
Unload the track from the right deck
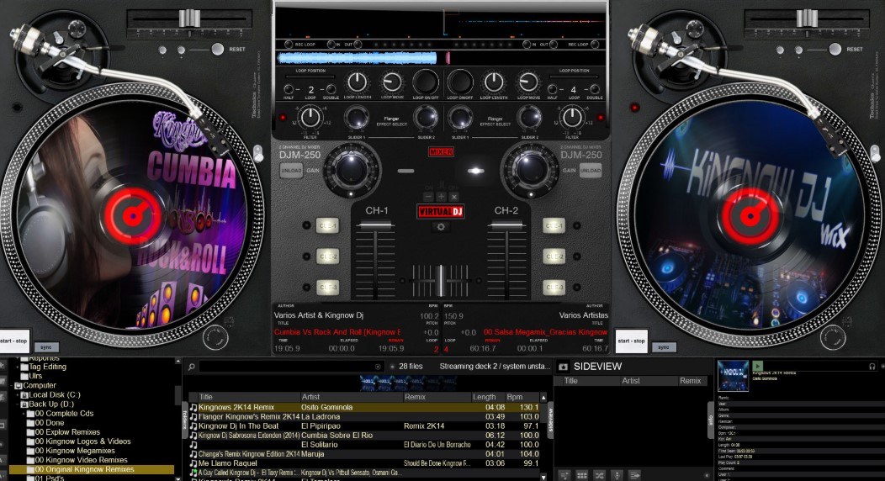(x=591, y=171)
